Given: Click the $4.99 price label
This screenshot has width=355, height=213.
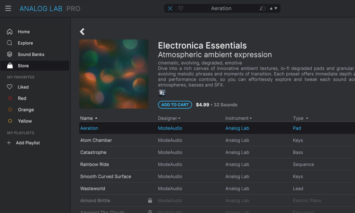Looking at the screenshot, I should coord(202,105).
